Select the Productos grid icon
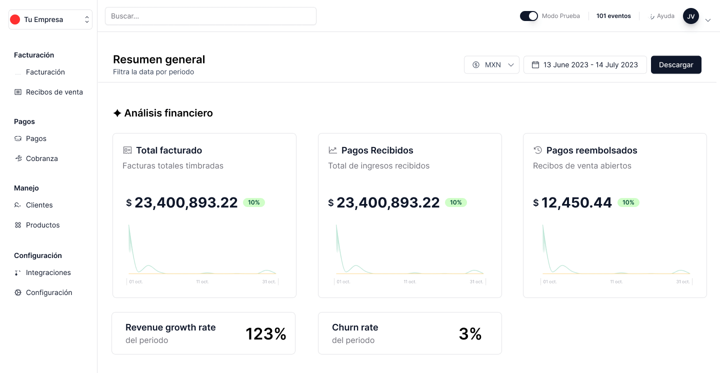 pyautogui.click(x=18, y=225)
